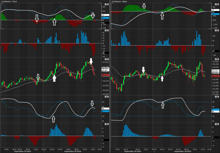
Task: Click the white 40 value in NQn1 stochastic pane
Action: 215,112
